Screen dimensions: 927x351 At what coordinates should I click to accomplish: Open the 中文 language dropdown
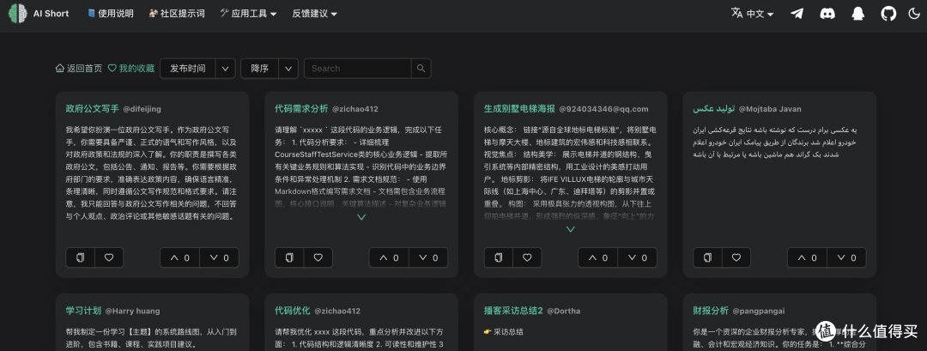[753, 14]
